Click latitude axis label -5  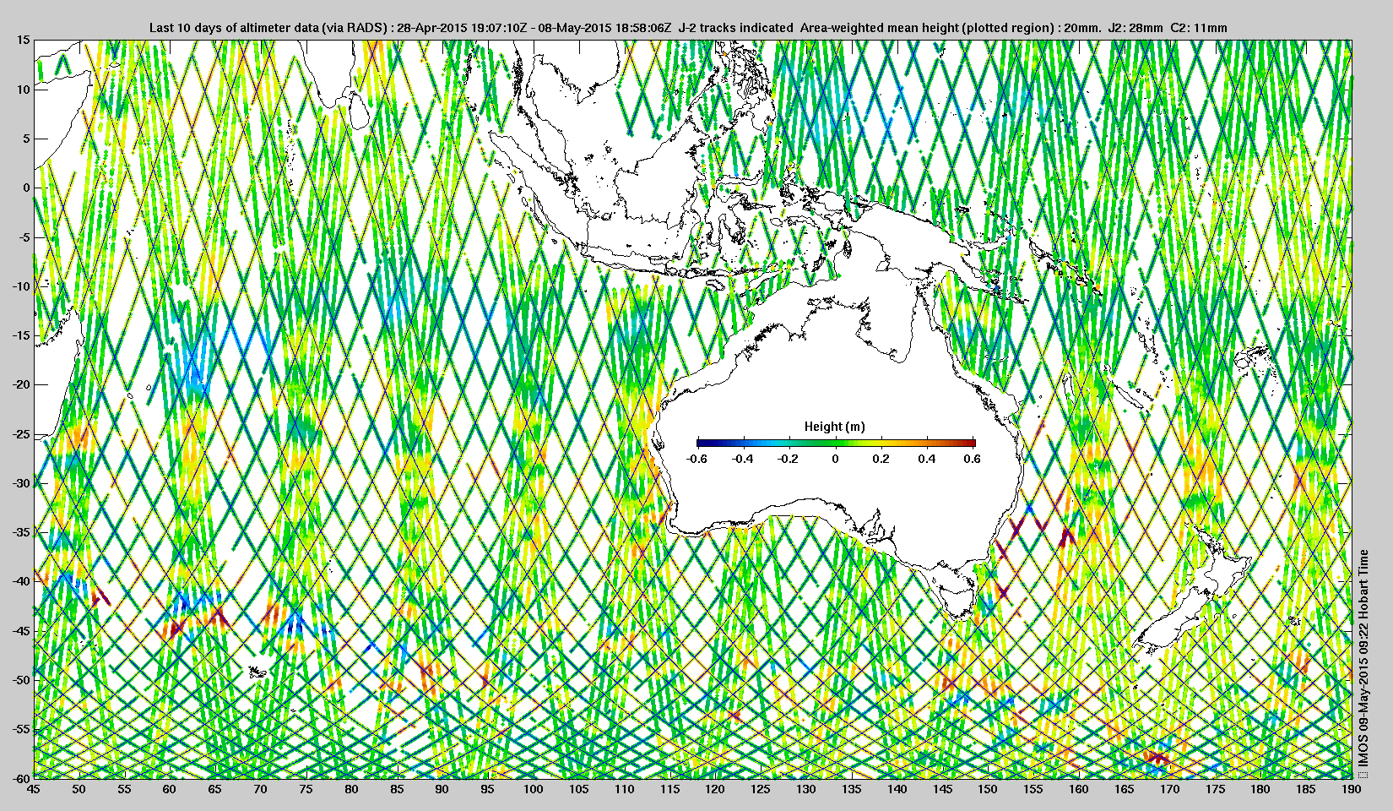tap(24, 237)
